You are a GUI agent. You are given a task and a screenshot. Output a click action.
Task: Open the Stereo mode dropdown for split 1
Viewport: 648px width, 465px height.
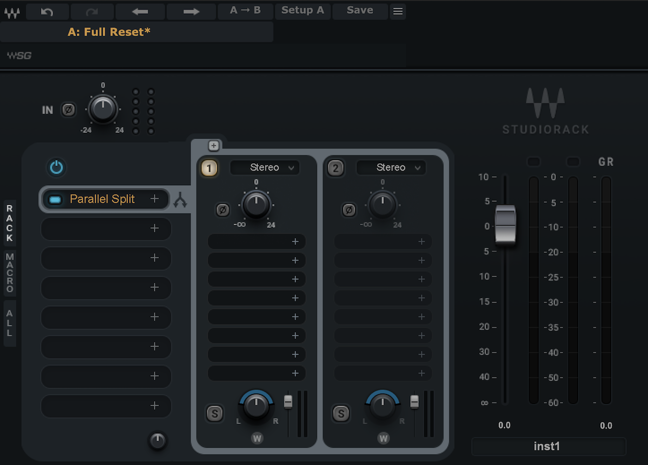pyautogui.click(x=265, y=167)
